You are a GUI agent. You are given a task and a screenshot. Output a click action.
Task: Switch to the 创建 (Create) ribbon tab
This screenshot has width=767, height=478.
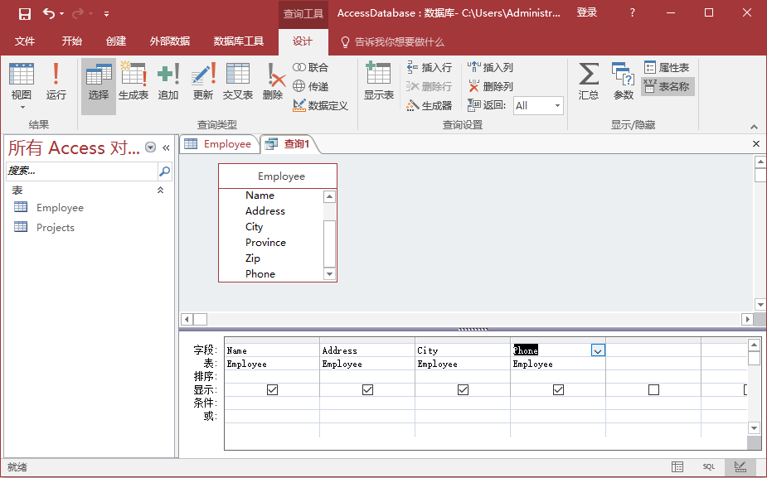(x=116, y=41)
